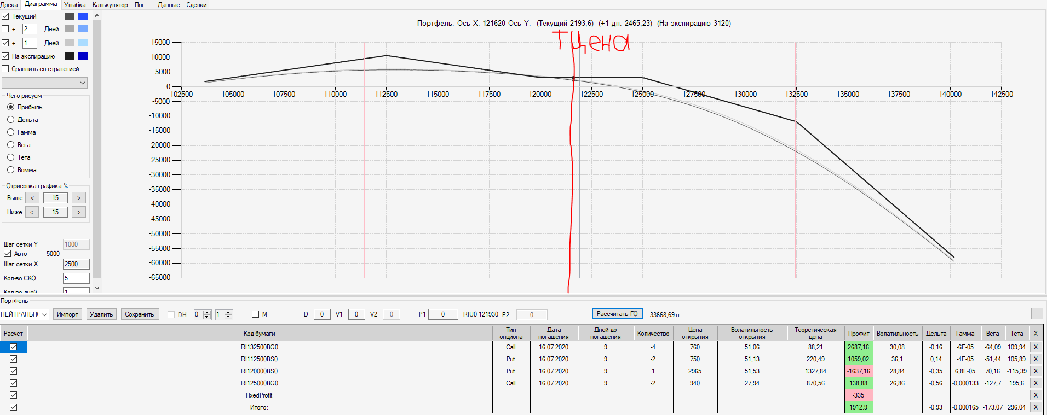Open the strategy comparison dropdown
The width and height of the screenshot is (1047, 415).
point(45,83)
